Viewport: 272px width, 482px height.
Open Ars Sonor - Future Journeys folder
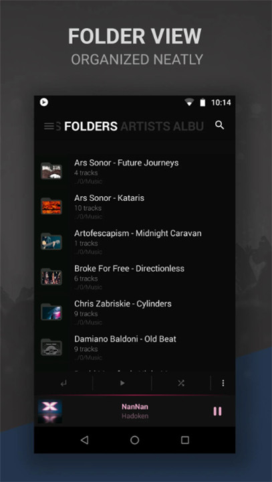pyautogui.click(x=134, y=171)
